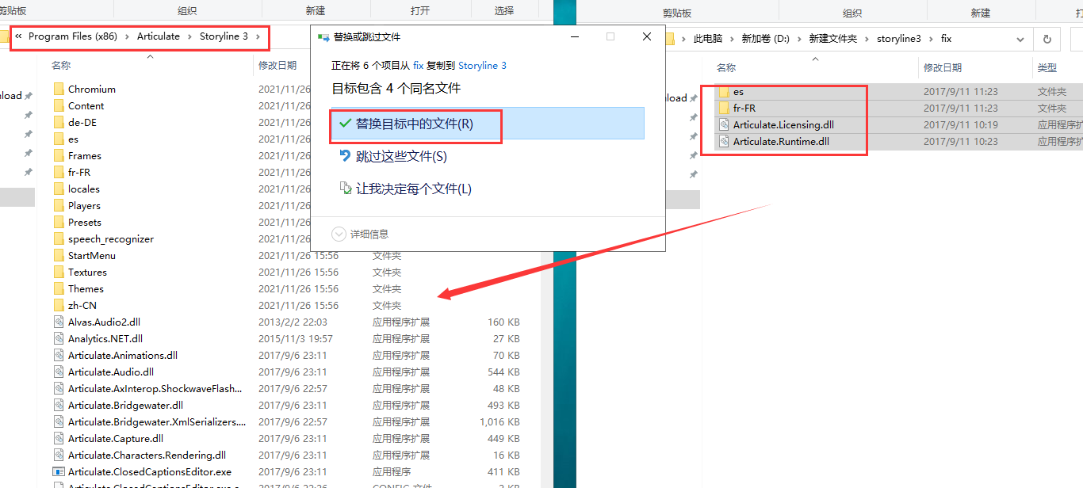Sort left pane by 修改日期 column header
This screenshot has height=488, width=1083.
(x=277, y=65)
